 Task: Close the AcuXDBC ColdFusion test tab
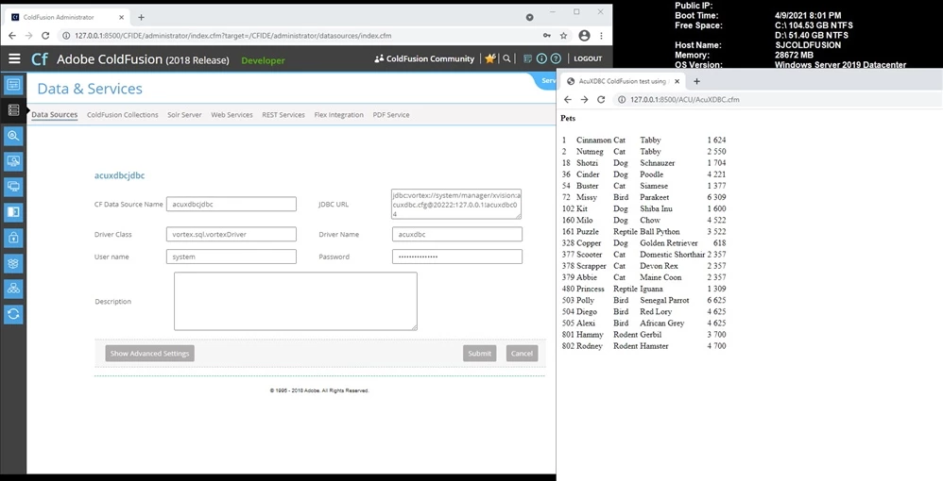point(677,81)
